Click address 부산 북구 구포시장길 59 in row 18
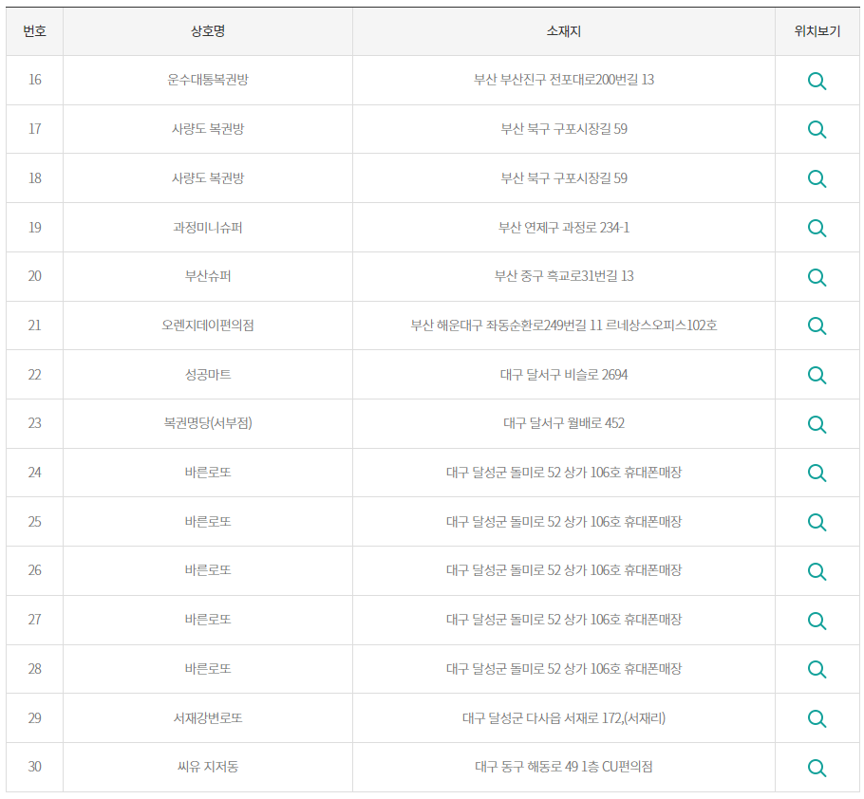Image resolution: width=864 pixels, height=799 pixels. point(564,178)
